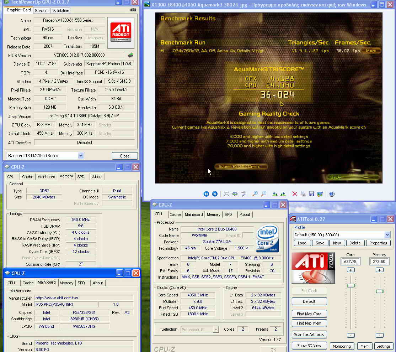Click Load in ATITool profile section
396x352 pixels.
[x=302, y=243]
